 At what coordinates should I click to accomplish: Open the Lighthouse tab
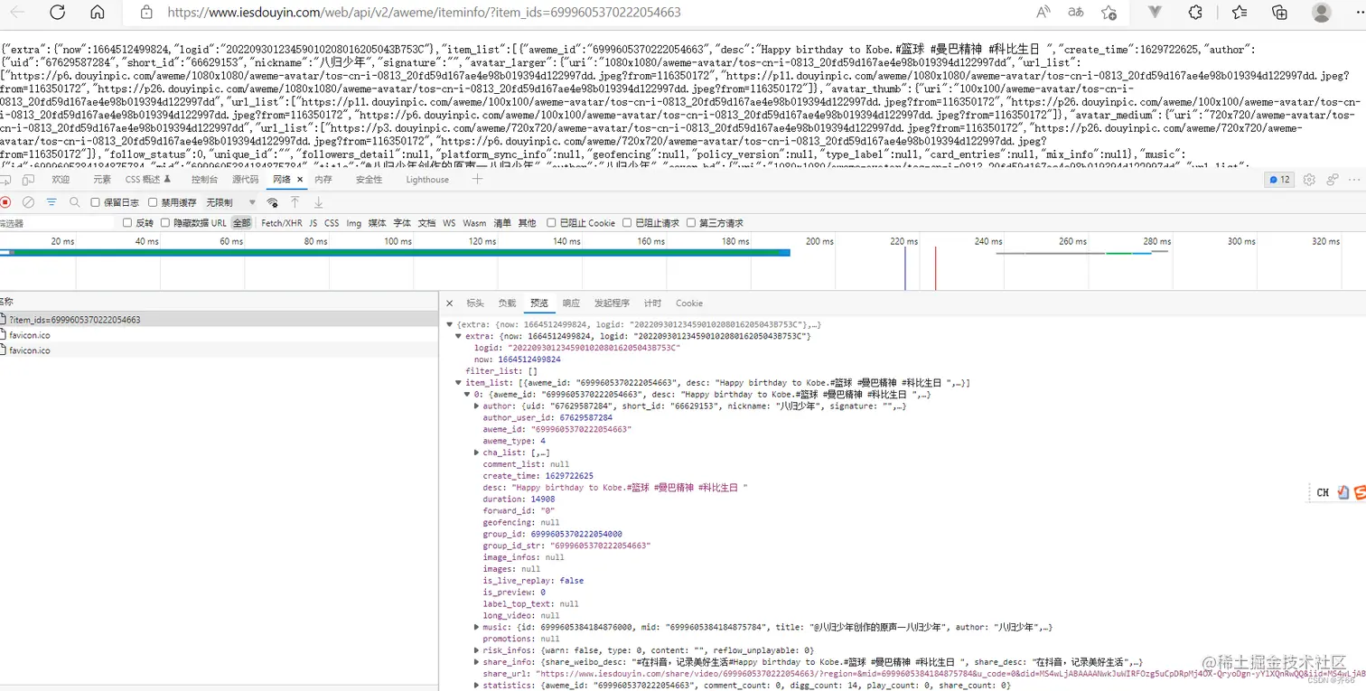pyautogui.click(x=427, y=180)
